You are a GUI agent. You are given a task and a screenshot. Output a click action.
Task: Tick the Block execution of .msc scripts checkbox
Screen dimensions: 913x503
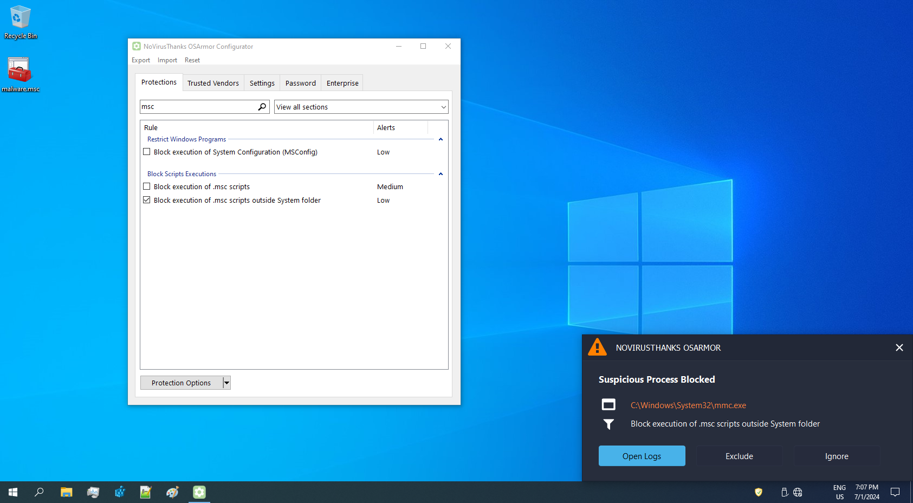point(146,186)
